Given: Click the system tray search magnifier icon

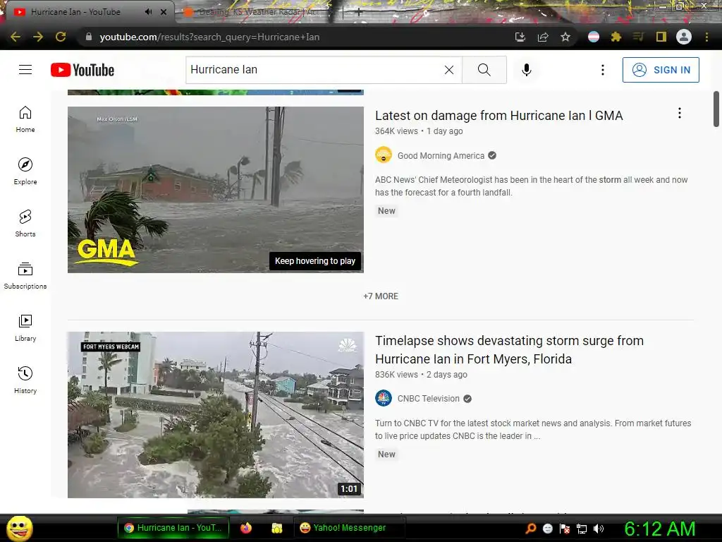Looking at the screenshot, I should pyautogui.click(x=531, y=529).
